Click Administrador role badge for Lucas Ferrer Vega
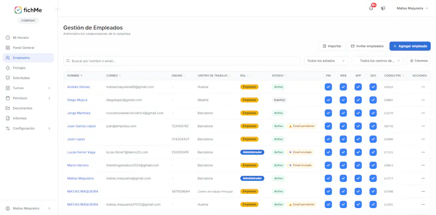436x215 pixels. pyautogui.click(x=252, y=152)
